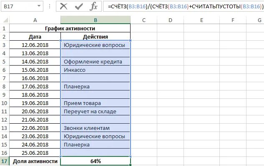The height and width of the screenshot is (166, 264).
Task: Select column F header
Action: (233, 20)
